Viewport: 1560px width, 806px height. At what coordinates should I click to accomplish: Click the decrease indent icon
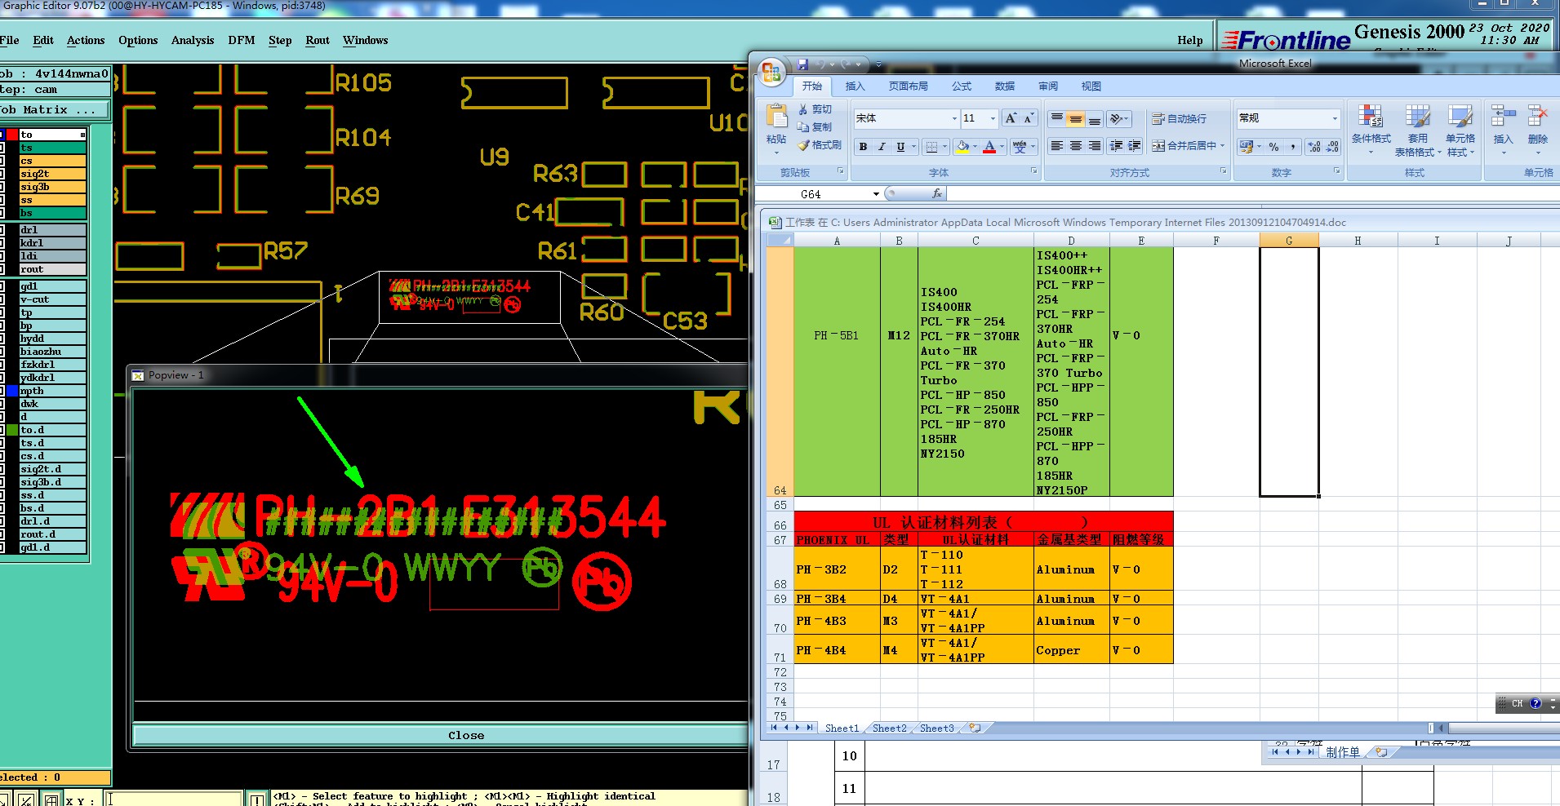coord(1116,146)
